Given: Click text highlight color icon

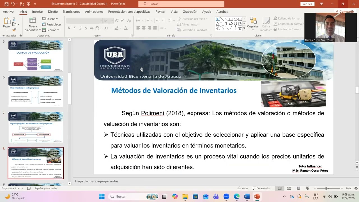Looking at the screenshot, I should click(x=116, y=28).
